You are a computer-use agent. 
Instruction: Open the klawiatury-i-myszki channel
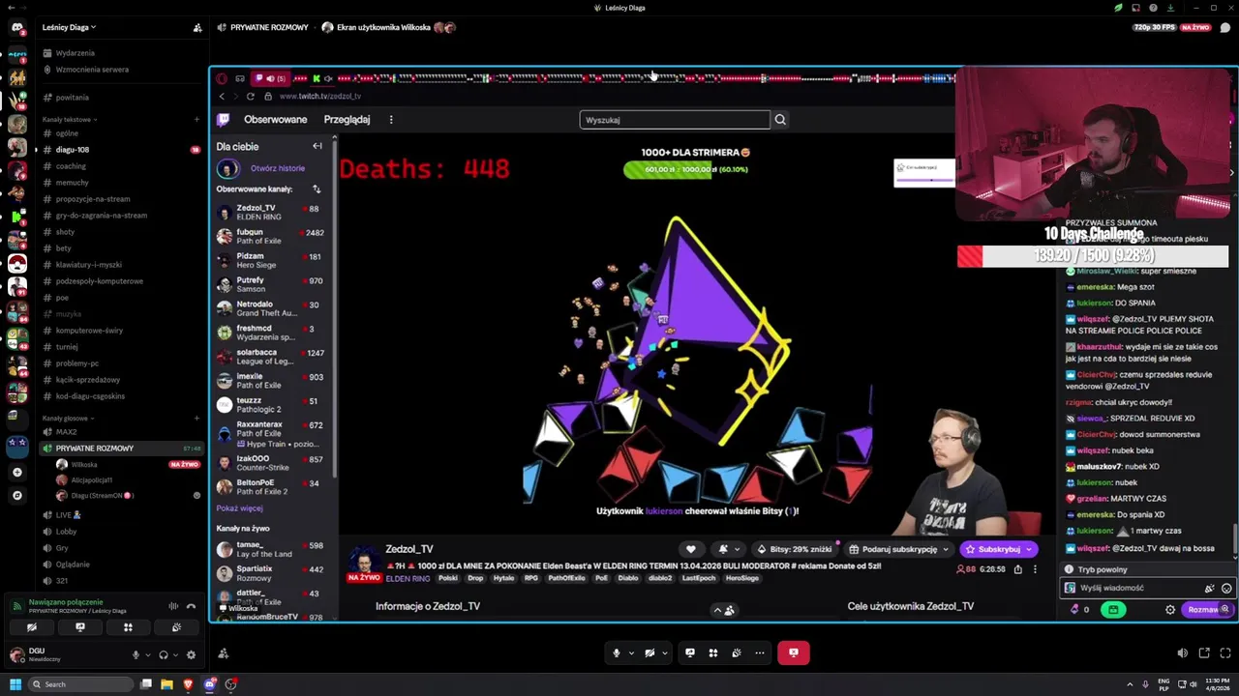88,265
